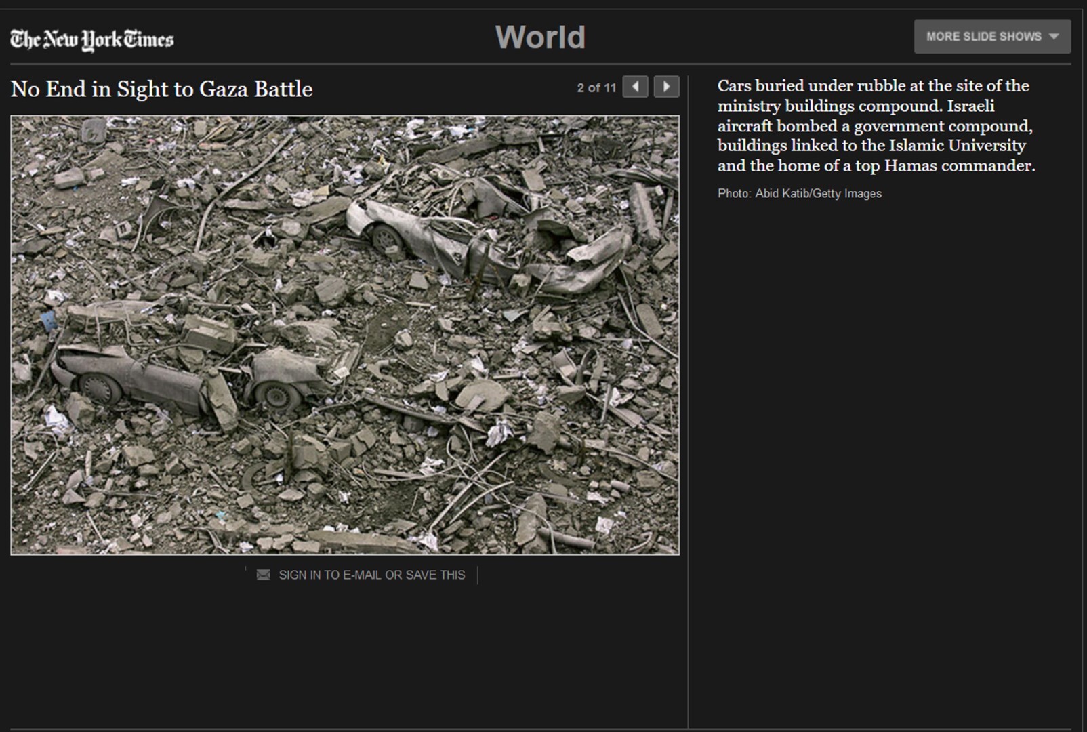Click the '2 of 11' slide counter
Image resolution: width=1087 pixels, height=732 pixels.
tap(596, 87)
